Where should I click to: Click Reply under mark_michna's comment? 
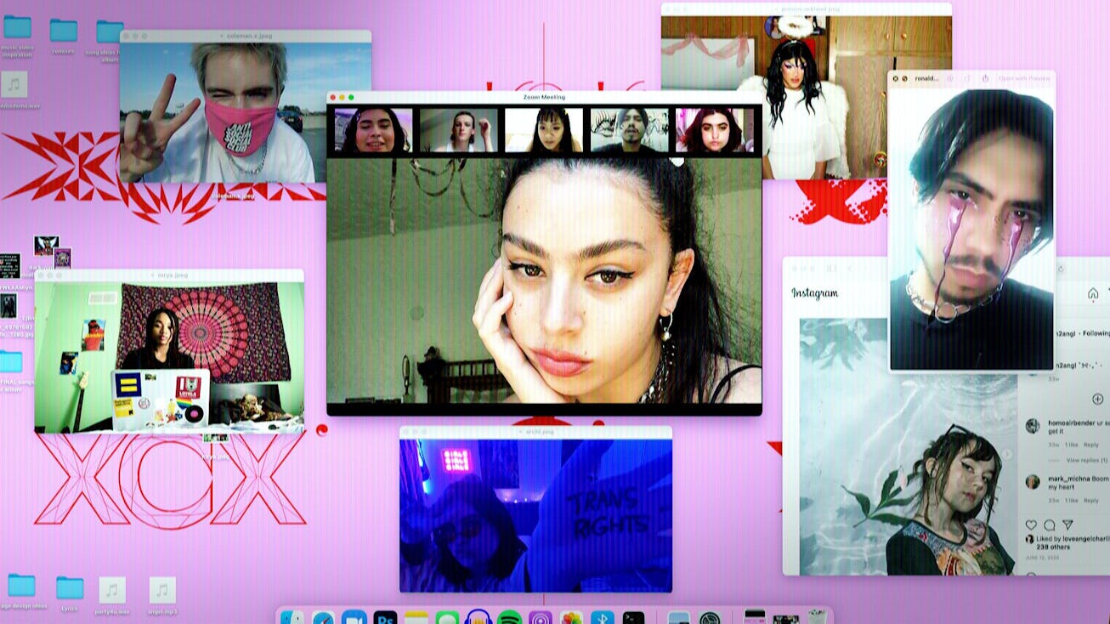1091,499
